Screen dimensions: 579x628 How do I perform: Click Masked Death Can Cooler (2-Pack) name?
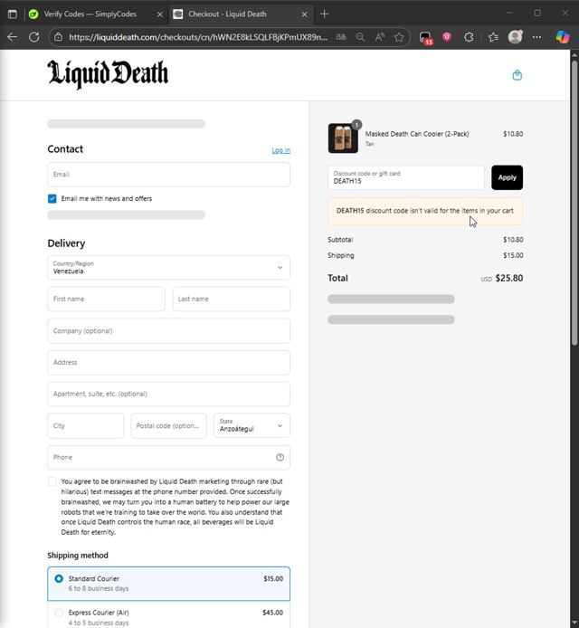click(x=417, y=134)
